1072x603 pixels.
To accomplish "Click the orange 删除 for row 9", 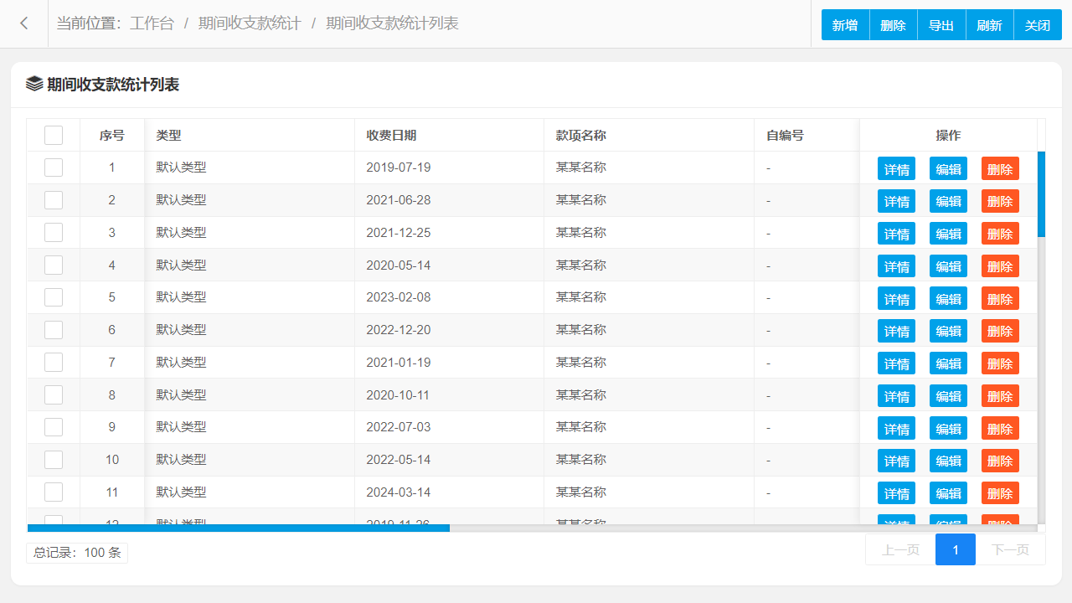I will pyautogui.click(x=1000, y=428).
